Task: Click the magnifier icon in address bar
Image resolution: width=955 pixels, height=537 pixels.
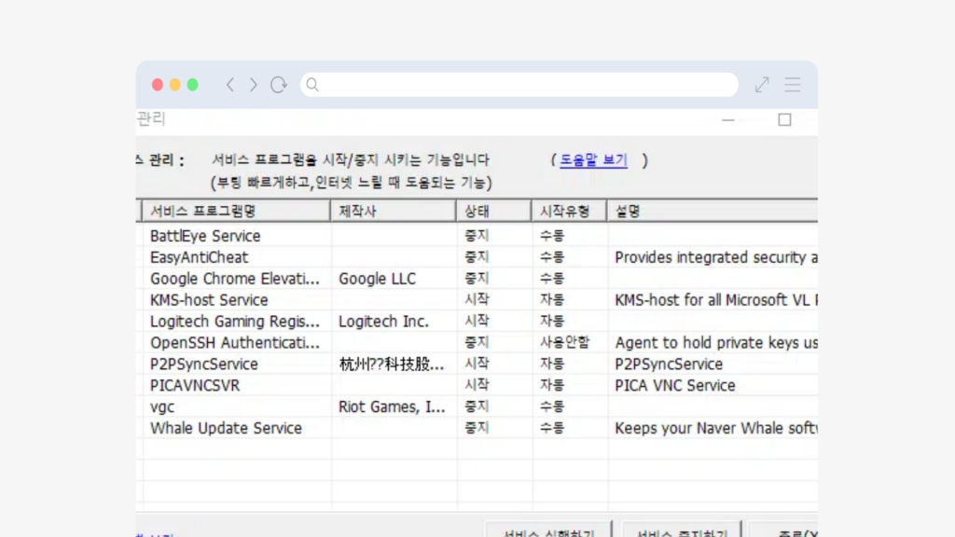Action: 313,85
